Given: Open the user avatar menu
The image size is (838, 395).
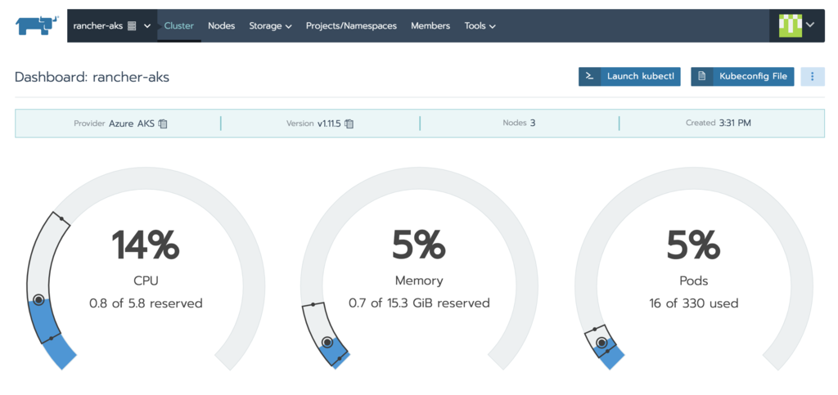Looking at the screenshot, I should [796, 25].
